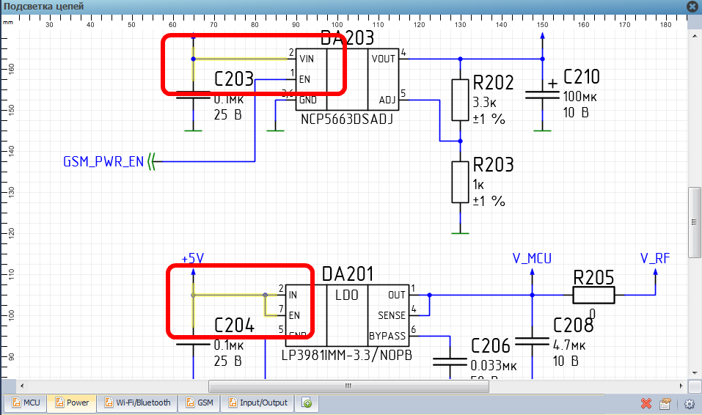Viewport: 702px width, 415px height.
Task: Select the NCP5663DSADJ part name
Action: 347,119
